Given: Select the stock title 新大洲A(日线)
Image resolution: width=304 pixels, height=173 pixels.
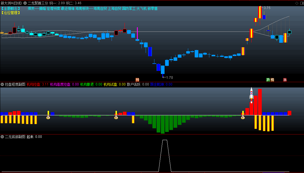Looking at the screenshot, I should pyautogui.click(x=12, y=3).
